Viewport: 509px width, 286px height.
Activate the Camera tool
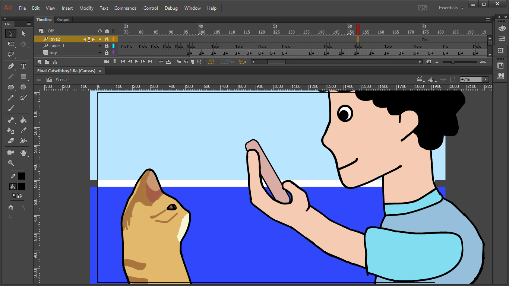point(11,153)
